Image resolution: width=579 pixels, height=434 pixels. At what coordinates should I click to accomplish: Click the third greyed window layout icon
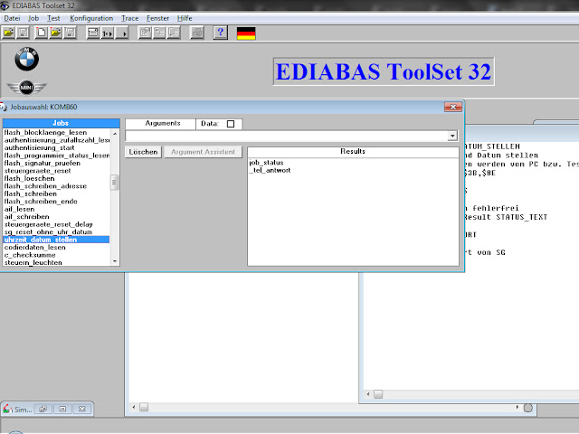[x=174, y=33]
